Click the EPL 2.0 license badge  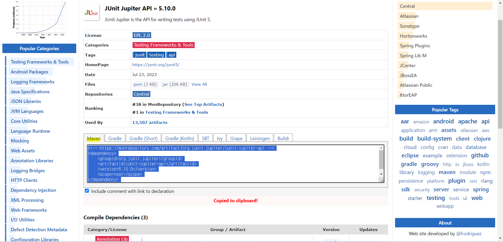(x=142, y=35)
